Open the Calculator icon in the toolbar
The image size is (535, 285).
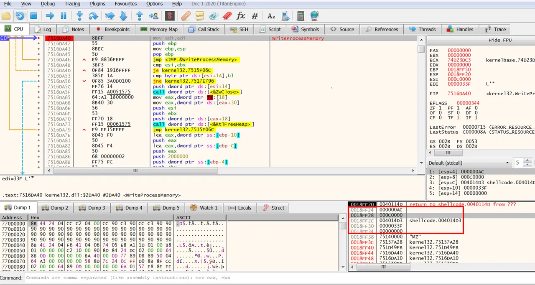click(301, 16)
